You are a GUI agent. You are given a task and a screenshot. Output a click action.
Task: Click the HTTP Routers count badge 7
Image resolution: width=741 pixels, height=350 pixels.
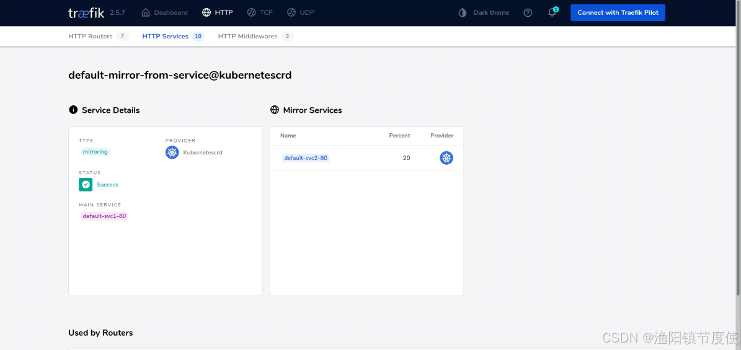point(122,37)
